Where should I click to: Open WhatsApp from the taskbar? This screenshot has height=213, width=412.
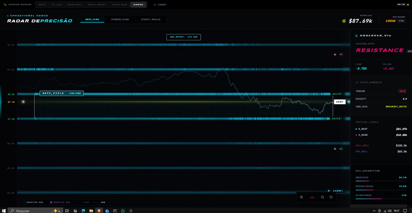click(x=123, y=211)
